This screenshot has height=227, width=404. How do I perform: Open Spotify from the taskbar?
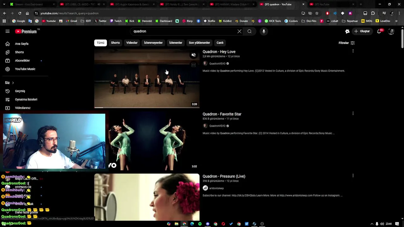[x=200, y=224]
